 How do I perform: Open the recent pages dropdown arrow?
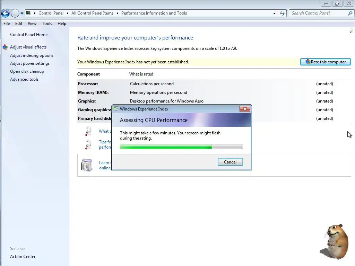[22, 14]
